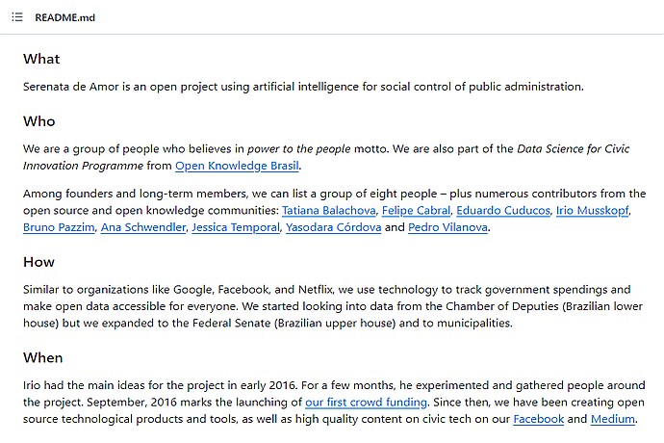Open the Irio Musskopf link
664x443 pixels.
point(593,211)
